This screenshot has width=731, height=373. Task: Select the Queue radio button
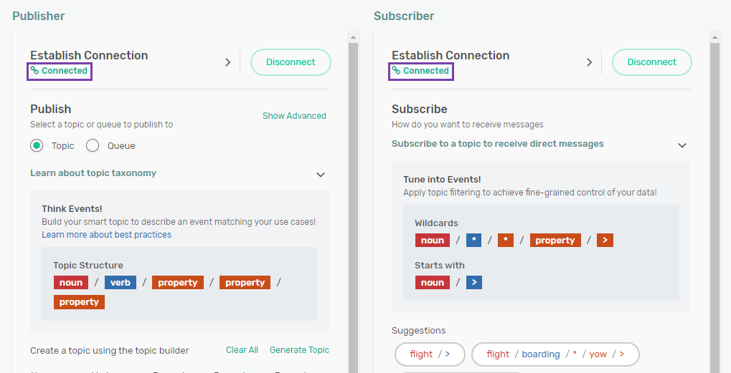click(93, 146)
